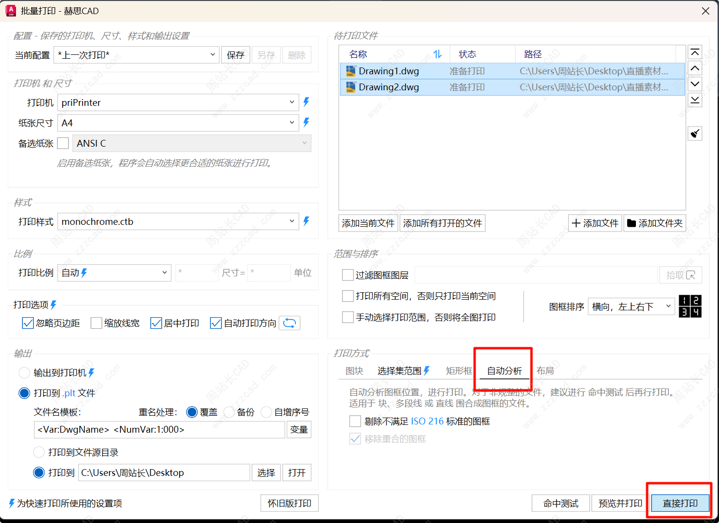Uncheck the 忽略页边距 checkbox
Viewport: 719px width, 523px height.
tap(28, 323)
